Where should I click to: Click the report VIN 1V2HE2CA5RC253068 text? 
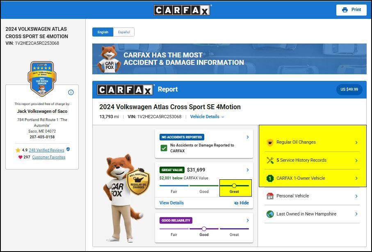pos(155,117)
